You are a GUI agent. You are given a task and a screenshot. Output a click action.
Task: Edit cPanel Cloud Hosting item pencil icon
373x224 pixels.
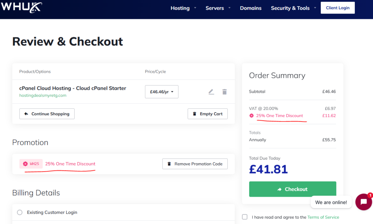click(x=211, y=92)
